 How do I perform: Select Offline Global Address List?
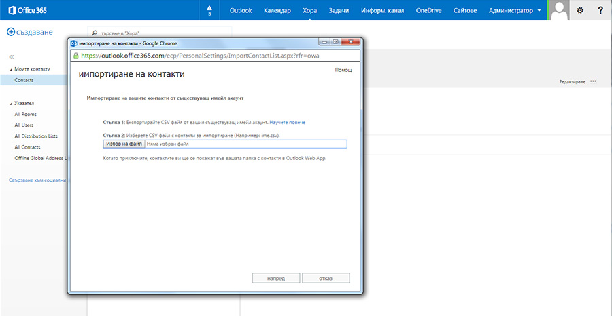coord(41,158)
